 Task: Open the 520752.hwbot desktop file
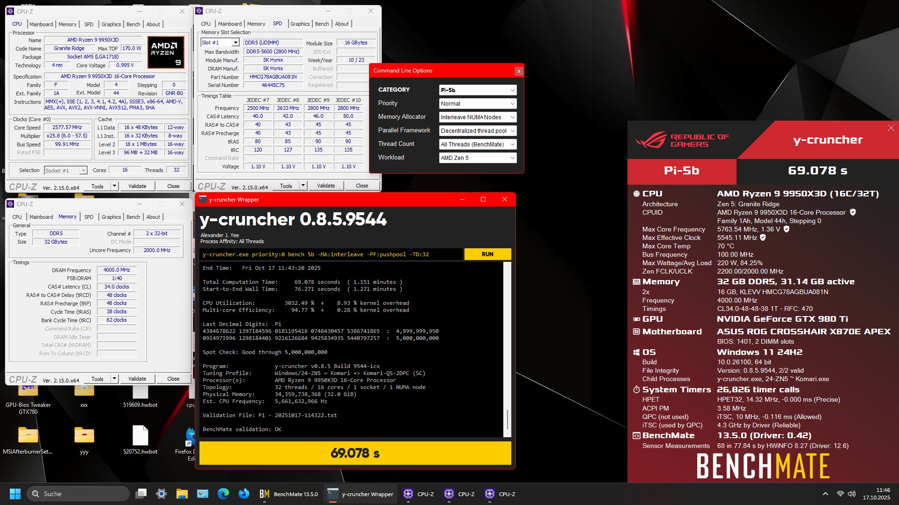point(140,436)
